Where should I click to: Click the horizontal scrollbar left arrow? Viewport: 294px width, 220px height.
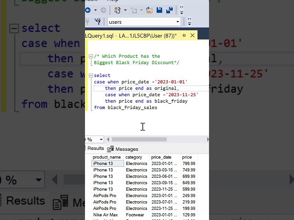coord(108,139)
